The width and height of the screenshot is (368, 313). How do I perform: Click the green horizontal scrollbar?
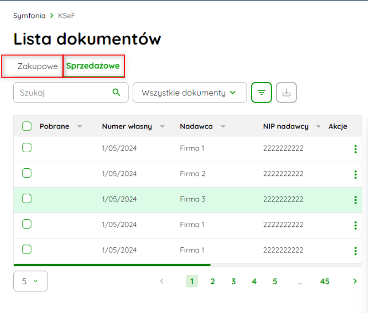coord(112,265)
